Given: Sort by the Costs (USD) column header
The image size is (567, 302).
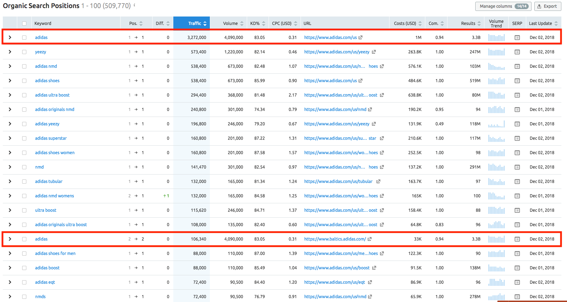Looking at the screenshot, I should click(407, 24).
